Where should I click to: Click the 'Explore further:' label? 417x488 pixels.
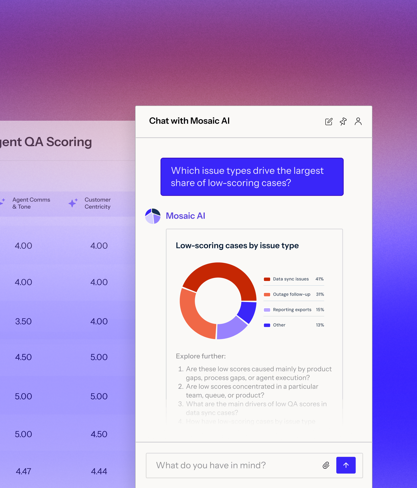coord(201,356)
